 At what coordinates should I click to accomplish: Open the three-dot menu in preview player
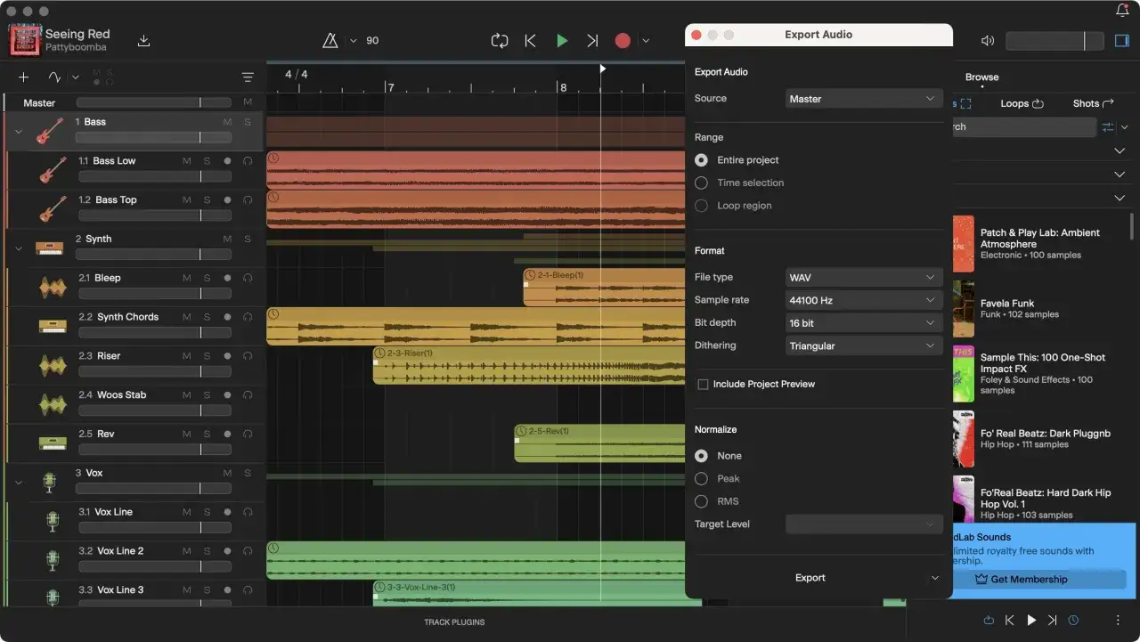coord(1118,620)
